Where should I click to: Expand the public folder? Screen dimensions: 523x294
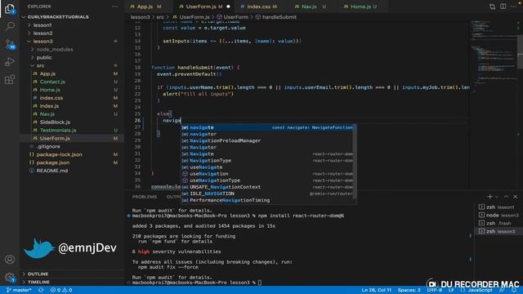click(x=44, y=57)
